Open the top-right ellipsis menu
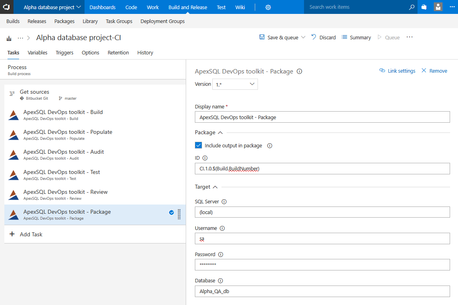Image resolution: width=458 pixels, height=305 pixels. pyautogui.click(x=452, y=7)
